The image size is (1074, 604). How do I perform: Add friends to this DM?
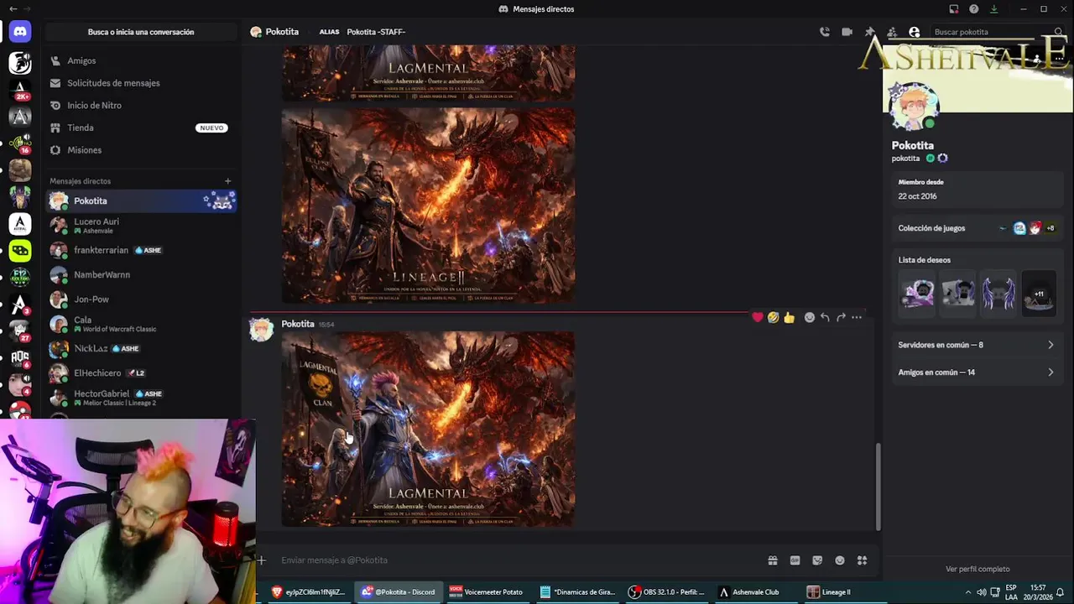coord(892,32)
